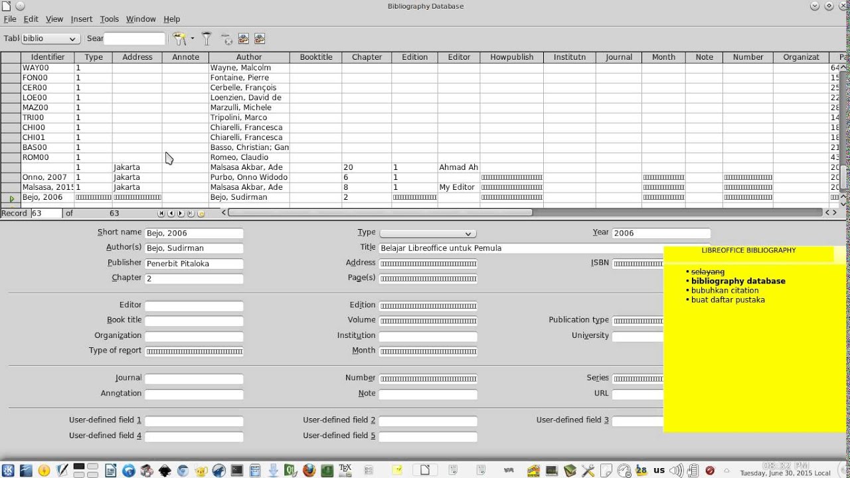Open the Table biblio dropdown
This screenshot has height=478, width=850.
[50, 39]
